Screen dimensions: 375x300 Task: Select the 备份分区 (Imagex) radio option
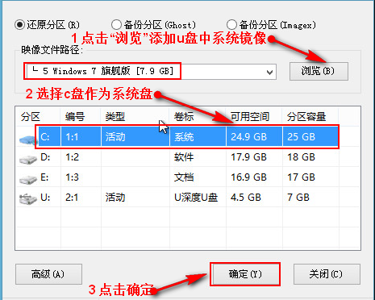tap(231, 25)
